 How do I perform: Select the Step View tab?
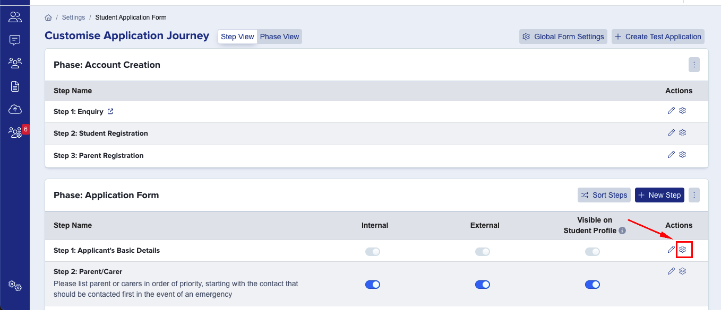(237, 37)
